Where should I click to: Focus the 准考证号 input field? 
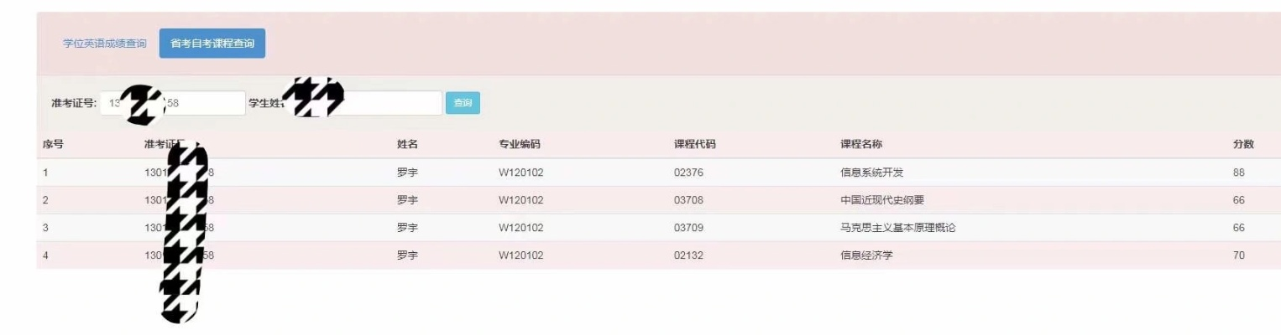tap(173, 103)
